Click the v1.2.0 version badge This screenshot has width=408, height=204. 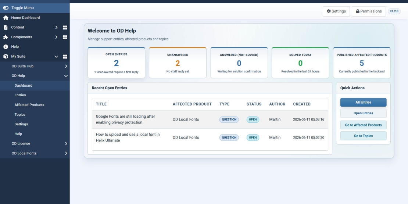pos(394,11)
